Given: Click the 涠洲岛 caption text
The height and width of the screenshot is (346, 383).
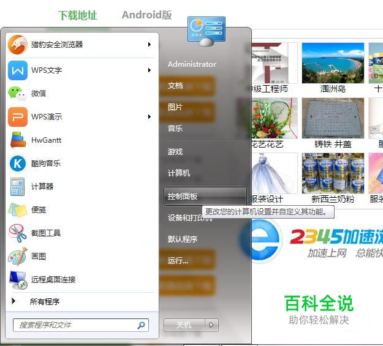Looking at the screenshot, I should (x=333, y=89).
